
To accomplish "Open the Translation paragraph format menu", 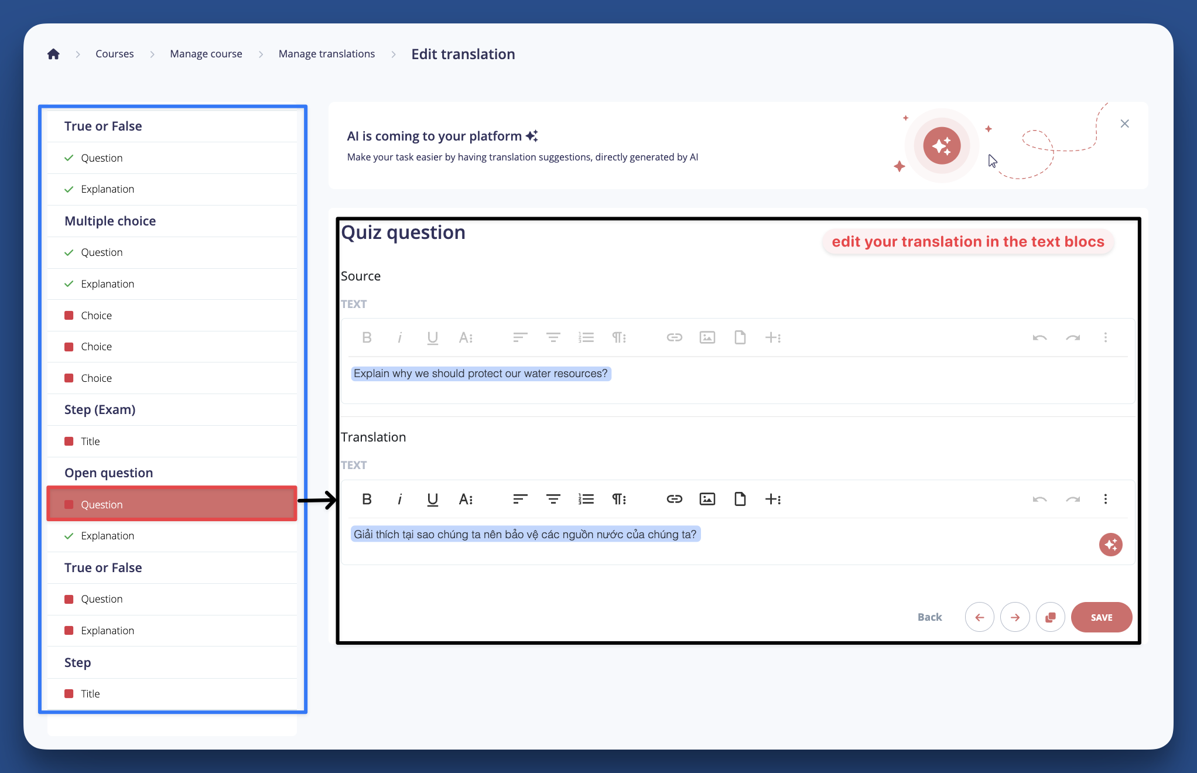I will pyautogui.click(x=619, y=499).
